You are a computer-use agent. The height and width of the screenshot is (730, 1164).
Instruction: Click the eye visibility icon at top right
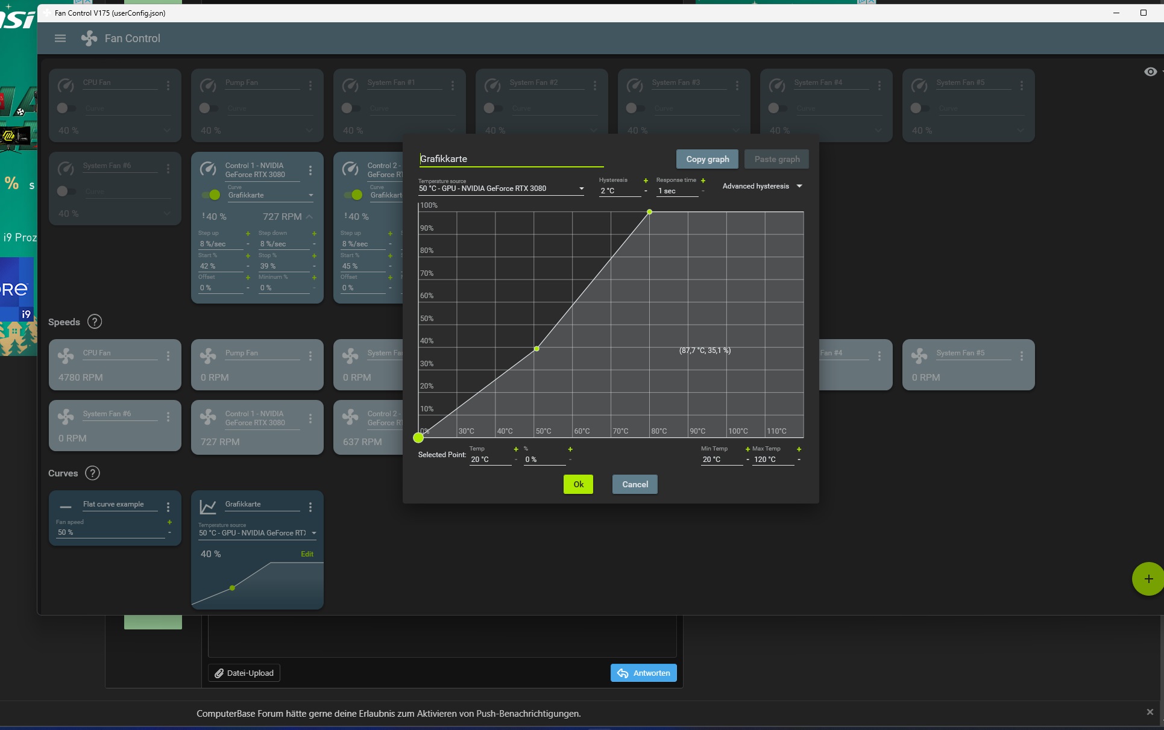pos(1150,72)
